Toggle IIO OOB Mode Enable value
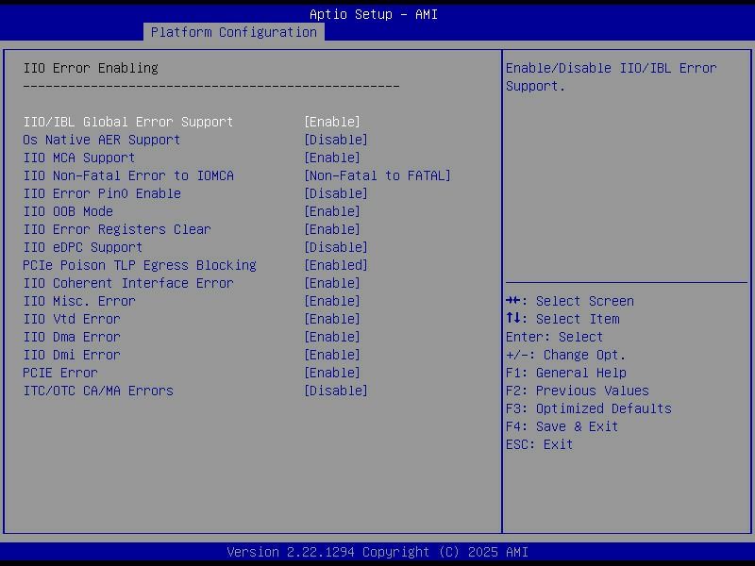 332,211
